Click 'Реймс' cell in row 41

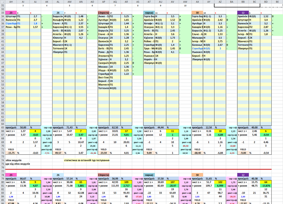pyautogui.click(x=149, y=41)
